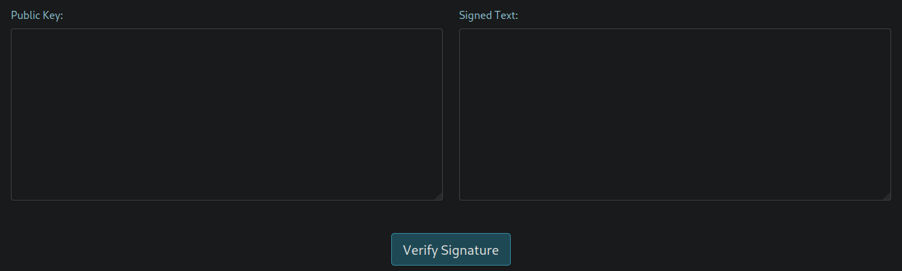Click the Verify Signature button

pyautogui.click(x=450, y=249)
